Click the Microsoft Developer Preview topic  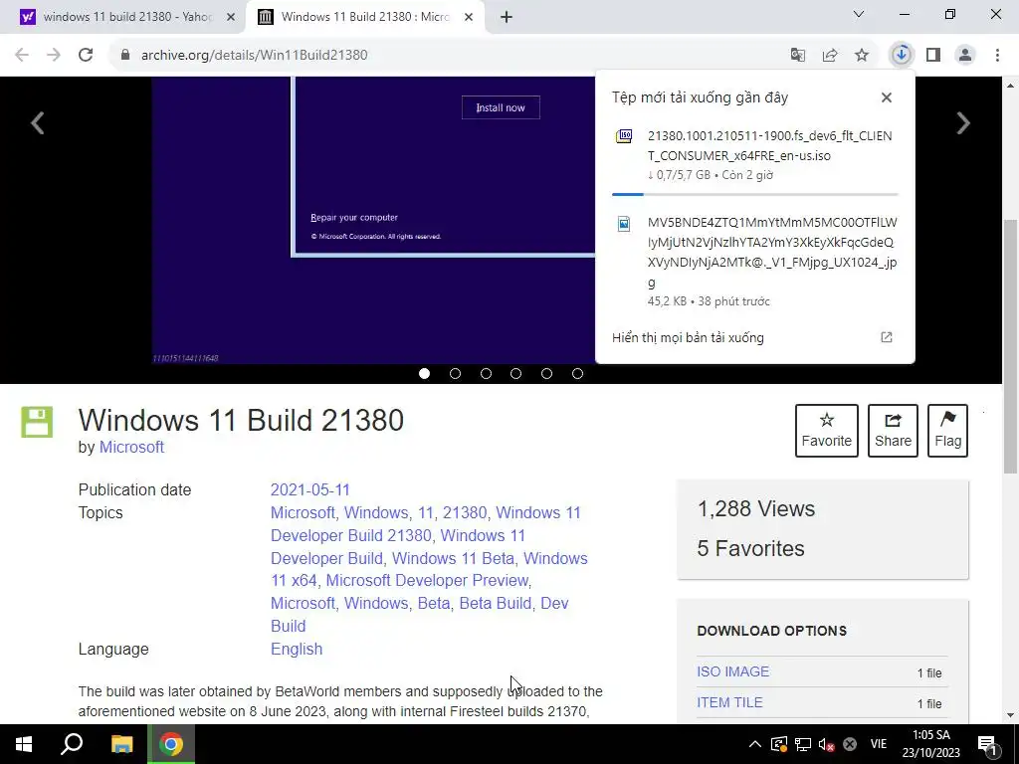[427, 580]
